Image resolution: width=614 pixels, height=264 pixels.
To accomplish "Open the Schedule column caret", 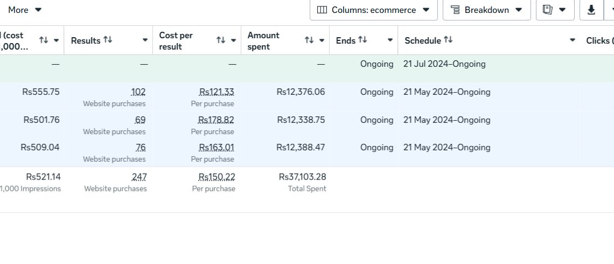I will pos(573,40).
